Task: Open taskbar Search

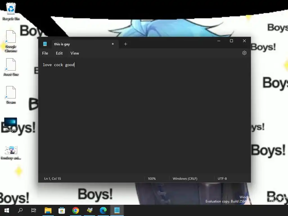Action: point(20,210)
